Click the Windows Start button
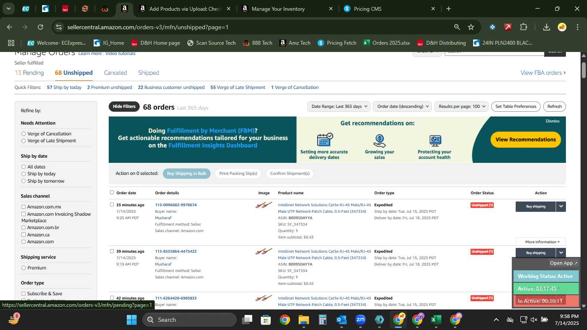This screenshot has width=587, height=330. tap(131, 320)
